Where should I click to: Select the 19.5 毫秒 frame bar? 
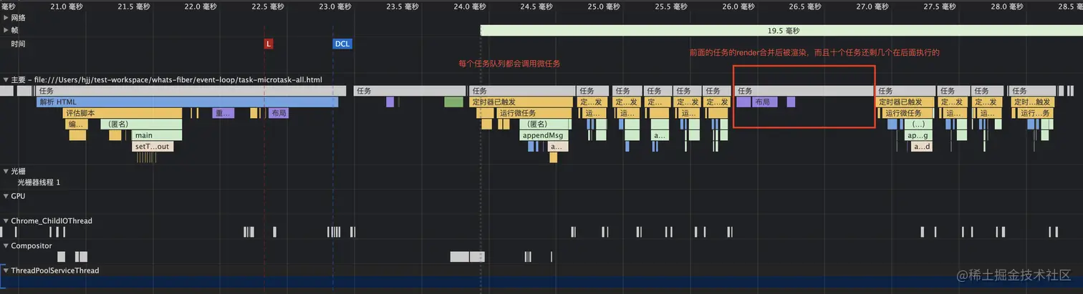coord(781,31)
